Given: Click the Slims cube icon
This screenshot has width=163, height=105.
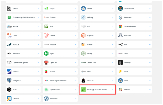Looking at the screenshot, I should (x=9, y=89).
